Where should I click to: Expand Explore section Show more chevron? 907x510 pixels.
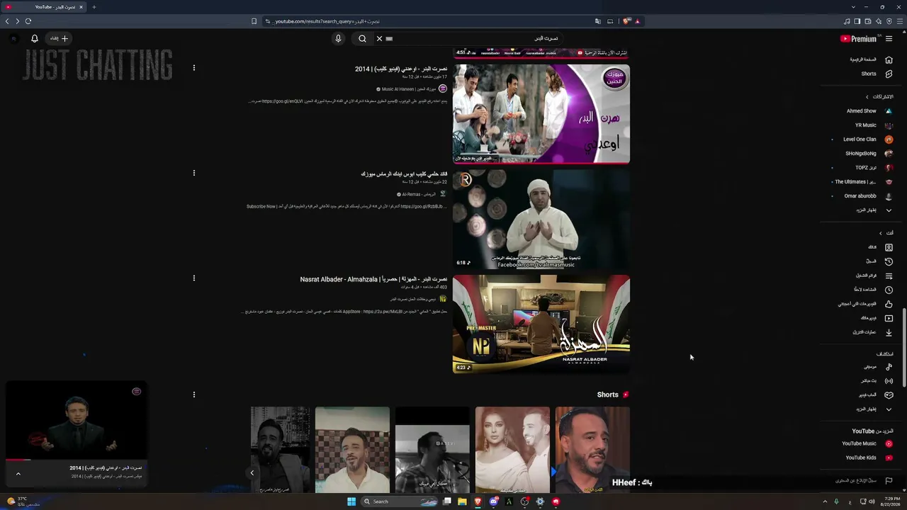pyautogui.click(x=874, y=409)
